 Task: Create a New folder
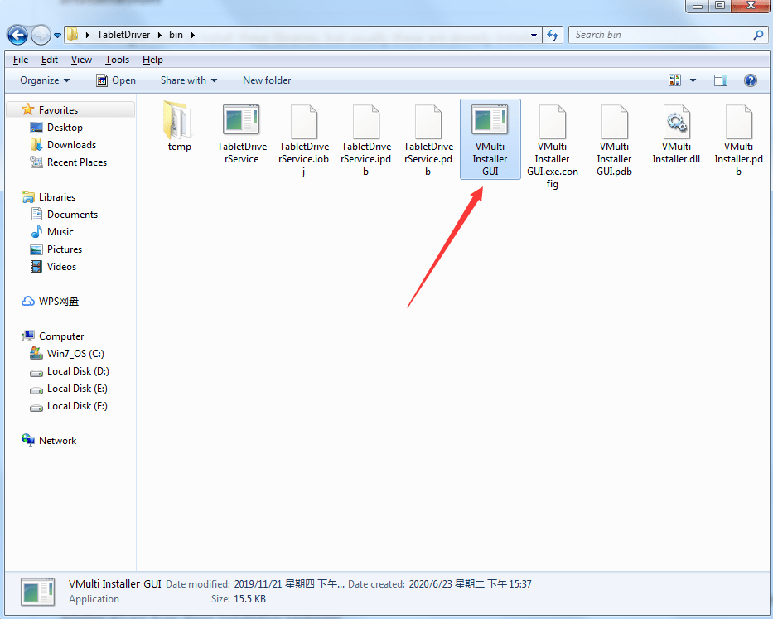click(x=266, y=80)
